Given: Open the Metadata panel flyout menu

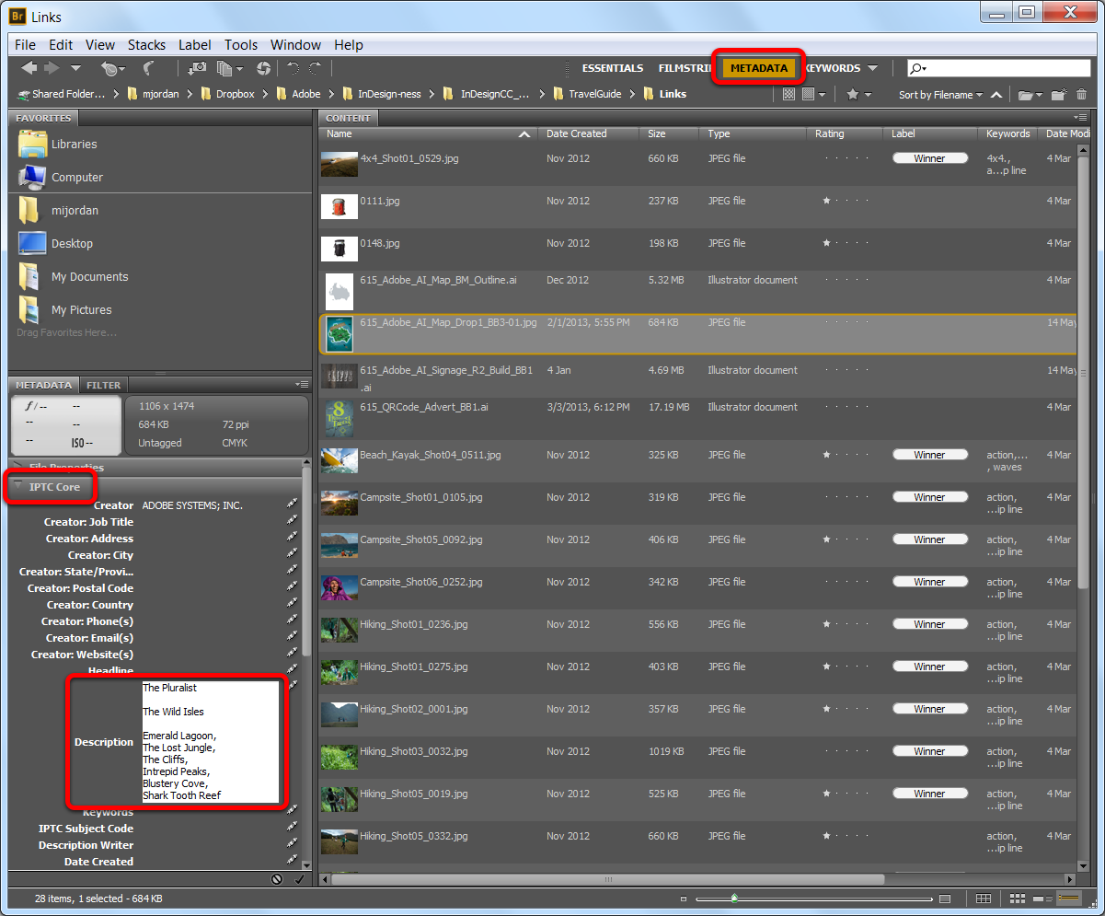Looking at the screenshot, I should pyautogui.click(x=302, y=384).
